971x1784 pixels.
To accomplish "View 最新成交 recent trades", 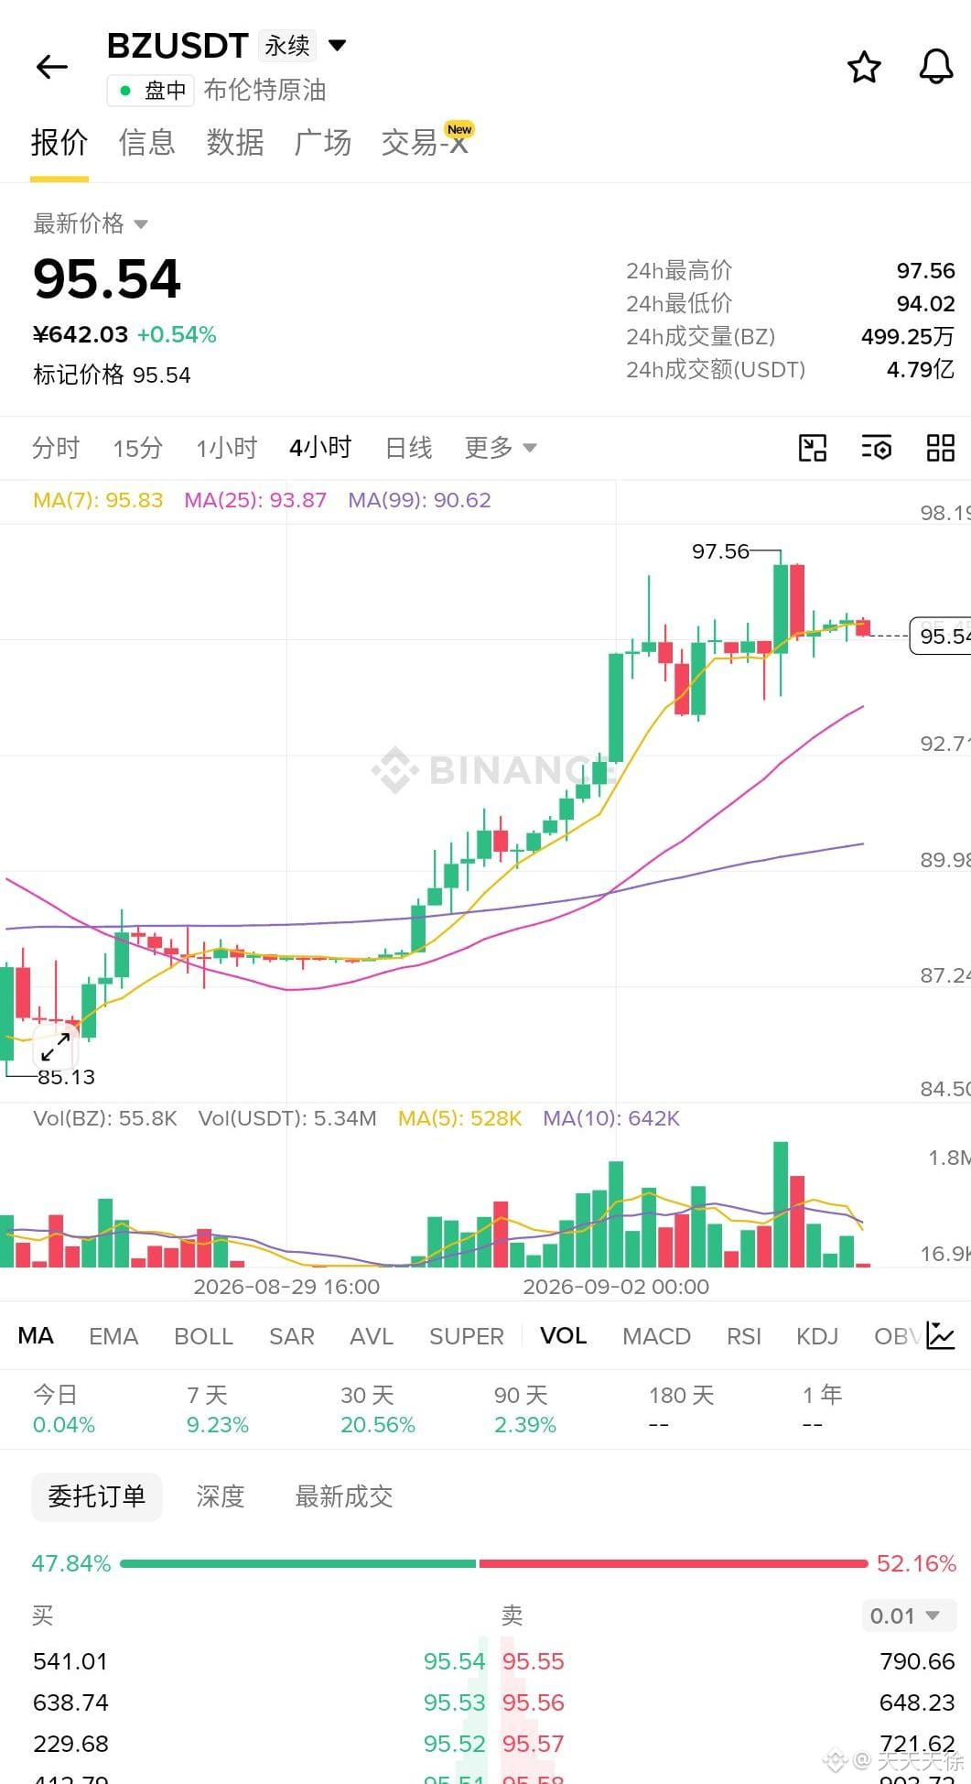I will point(343,1496).
